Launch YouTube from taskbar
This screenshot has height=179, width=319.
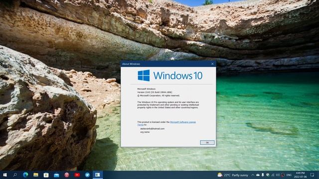tap(77, 175)
